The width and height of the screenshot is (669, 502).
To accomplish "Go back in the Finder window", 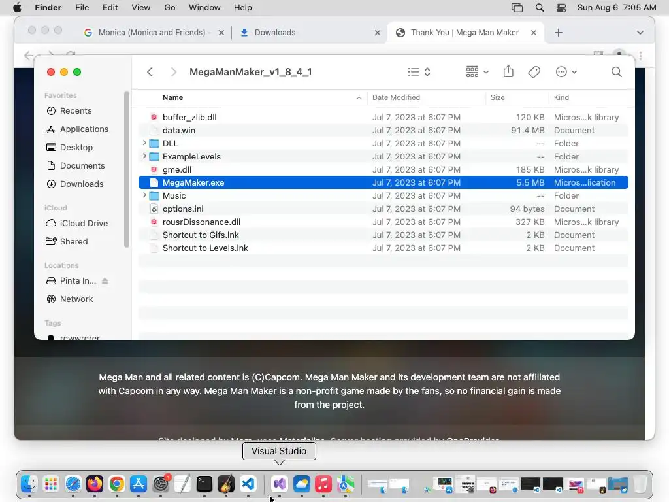I will 150,72.
